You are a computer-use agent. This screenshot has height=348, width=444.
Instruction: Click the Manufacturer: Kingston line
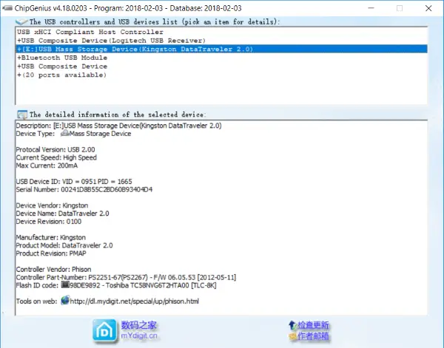[50, 237]
